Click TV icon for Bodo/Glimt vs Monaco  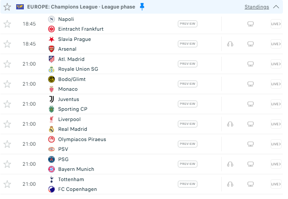251,84
